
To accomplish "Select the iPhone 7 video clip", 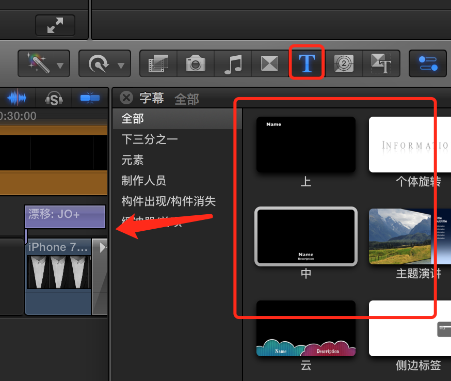I will tap(58, 276).
